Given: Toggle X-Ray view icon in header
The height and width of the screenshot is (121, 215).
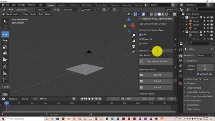Looking at the screenshot, I should tap(151, 14).
